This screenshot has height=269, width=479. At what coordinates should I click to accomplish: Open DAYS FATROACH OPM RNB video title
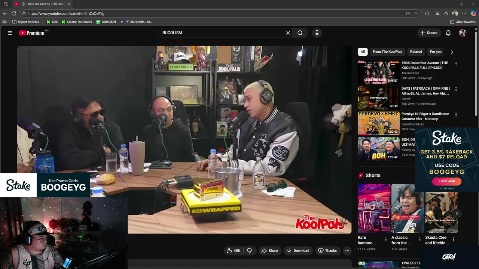(426, 91)
